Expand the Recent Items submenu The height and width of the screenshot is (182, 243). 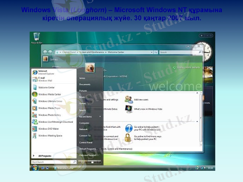point(90,116)
